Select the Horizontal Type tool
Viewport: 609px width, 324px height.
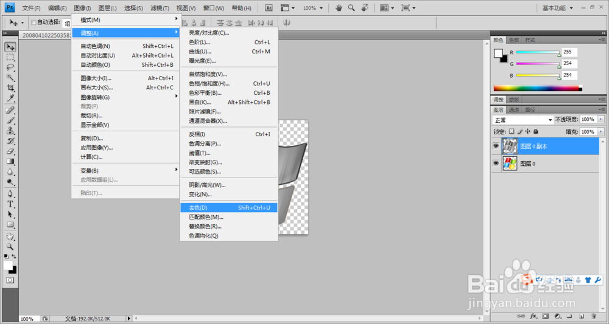click(x=10, y=204)
